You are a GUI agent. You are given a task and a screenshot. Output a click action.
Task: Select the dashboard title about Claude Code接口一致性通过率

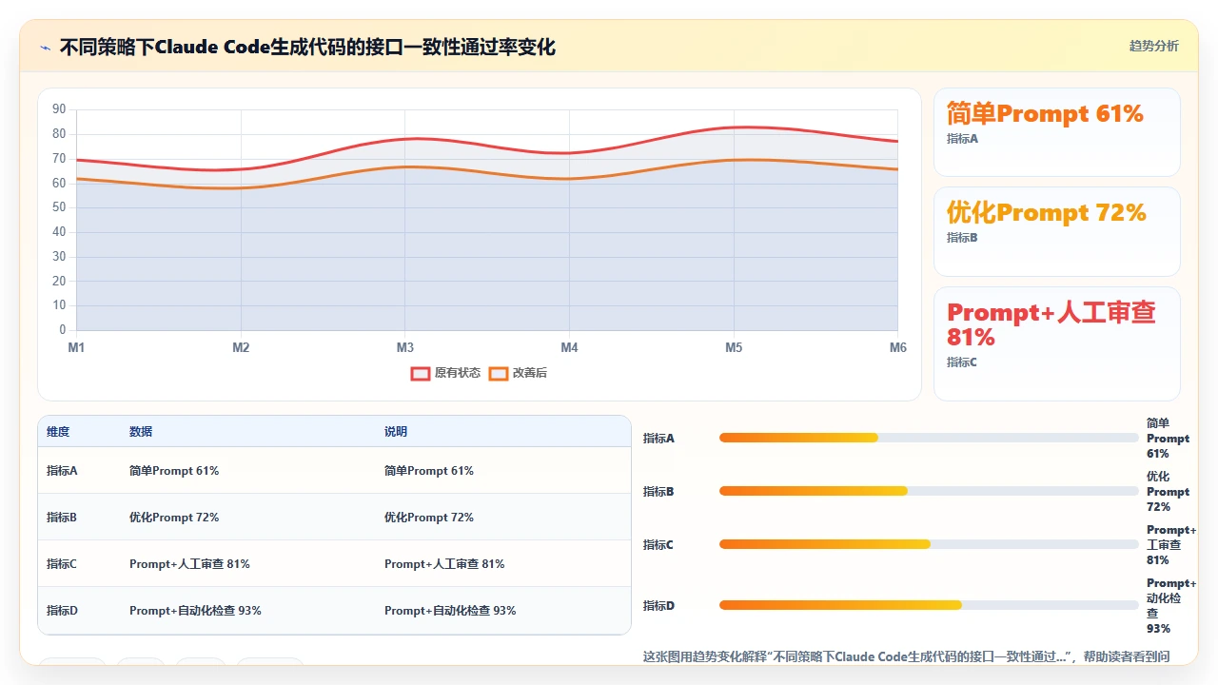click(x=307, y=47)
